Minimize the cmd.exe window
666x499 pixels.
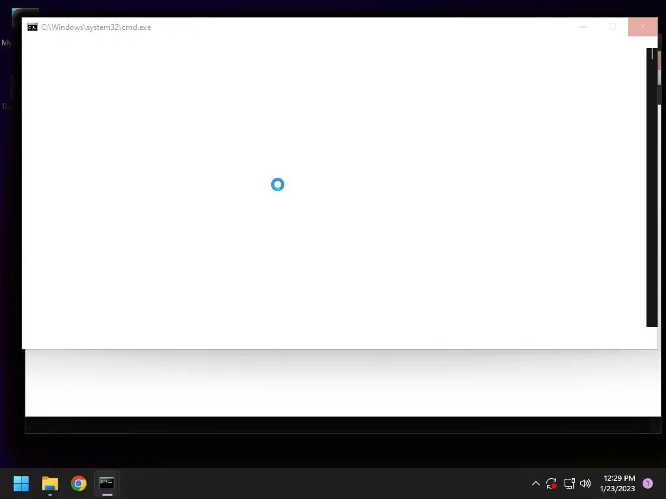pos(583,27)
